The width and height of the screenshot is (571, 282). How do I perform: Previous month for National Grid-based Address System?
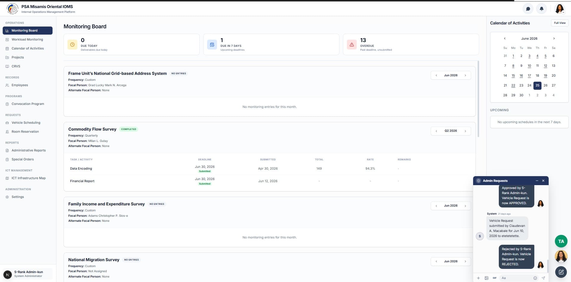436,75
